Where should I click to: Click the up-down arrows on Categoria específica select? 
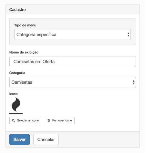pos(128,34)
